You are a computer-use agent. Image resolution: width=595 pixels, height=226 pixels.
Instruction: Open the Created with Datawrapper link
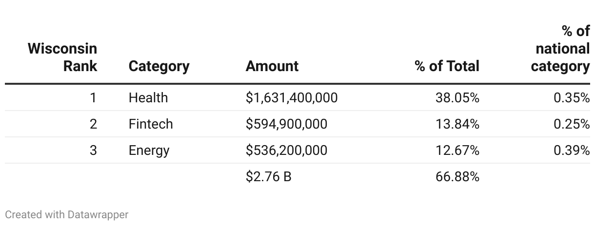[x=67, y=214]
